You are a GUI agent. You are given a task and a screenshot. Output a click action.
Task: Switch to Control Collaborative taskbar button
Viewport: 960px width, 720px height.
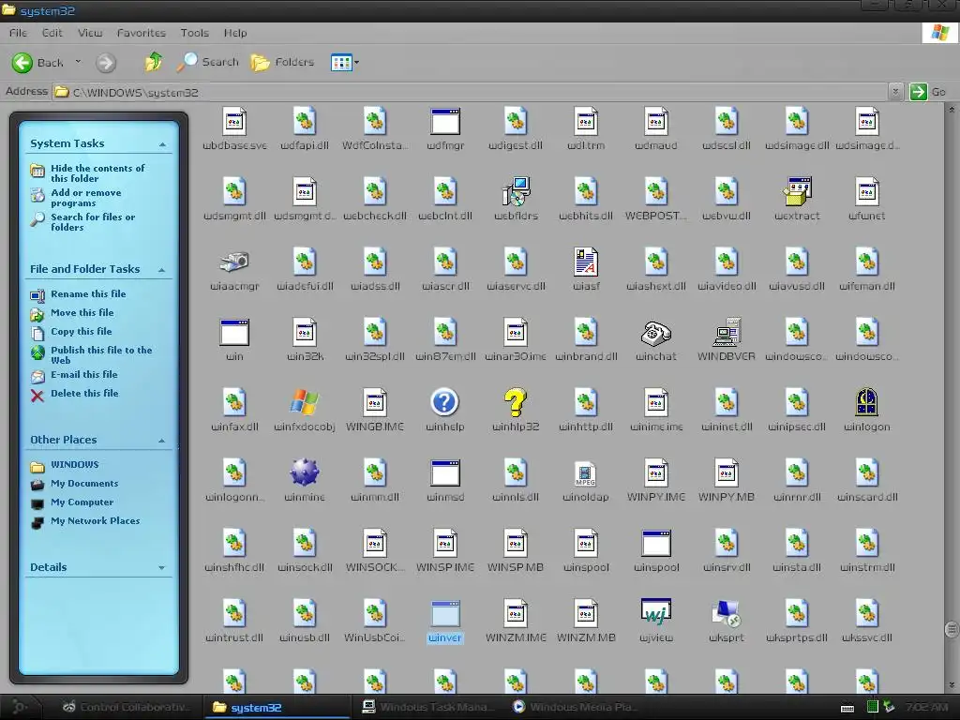pyautogui.click(x=127, y=707)
